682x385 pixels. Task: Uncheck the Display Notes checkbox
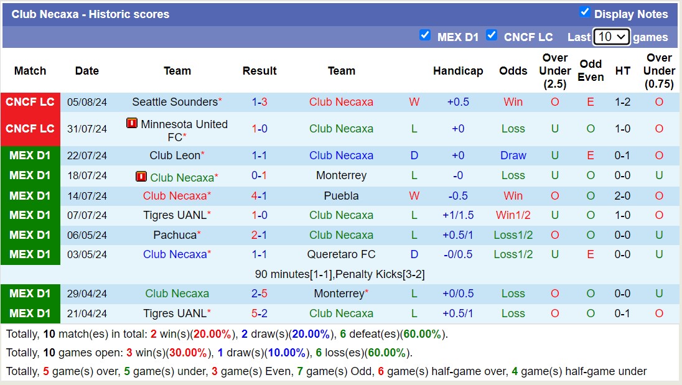(x=583, y=12)
